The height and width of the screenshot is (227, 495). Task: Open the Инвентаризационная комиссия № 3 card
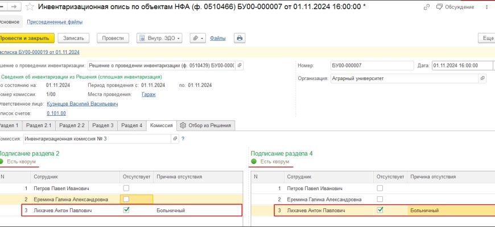pyautogui.click(x=175, y=138)
